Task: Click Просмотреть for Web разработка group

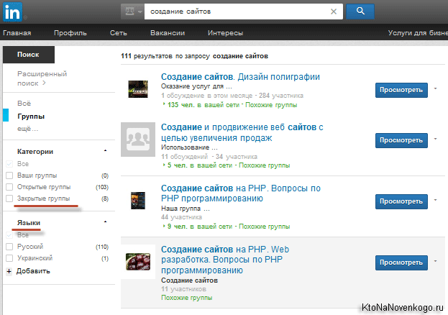Action: pos(401,262)
